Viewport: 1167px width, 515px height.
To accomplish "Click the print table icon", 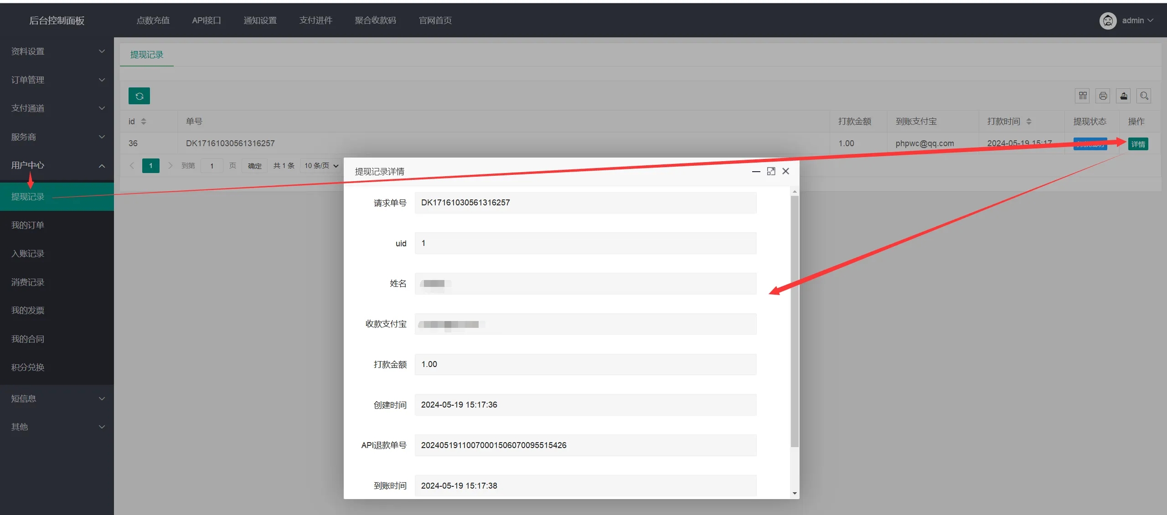I will pyautogui.click(x=1103, y=96).
